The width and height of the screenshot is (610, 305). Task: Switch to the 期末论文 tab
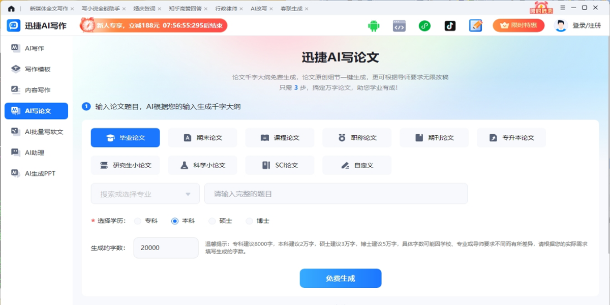pos(202,137)
